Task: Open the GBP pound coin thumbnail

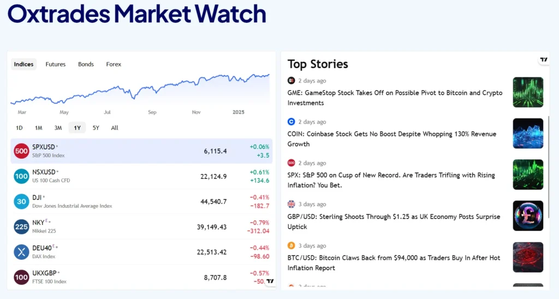Action: click(528, 216)
